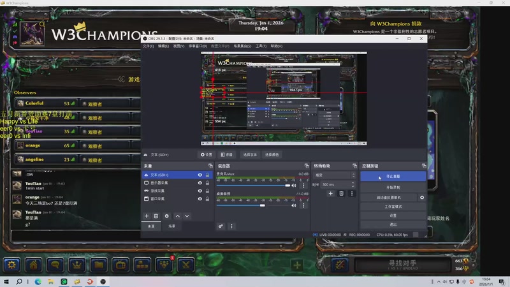The height and width of the screenshot is (287, 510).
Task: Open W3Champions crown ladder button
Action: (x=77, y=265)
